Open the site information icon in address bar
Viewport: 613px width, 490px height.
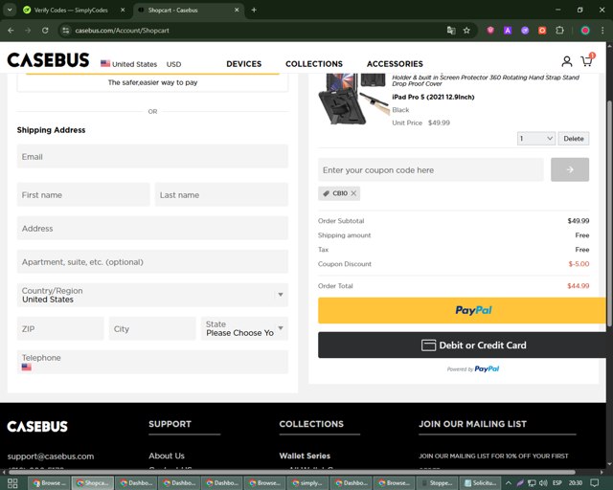[x=66, y=31]
